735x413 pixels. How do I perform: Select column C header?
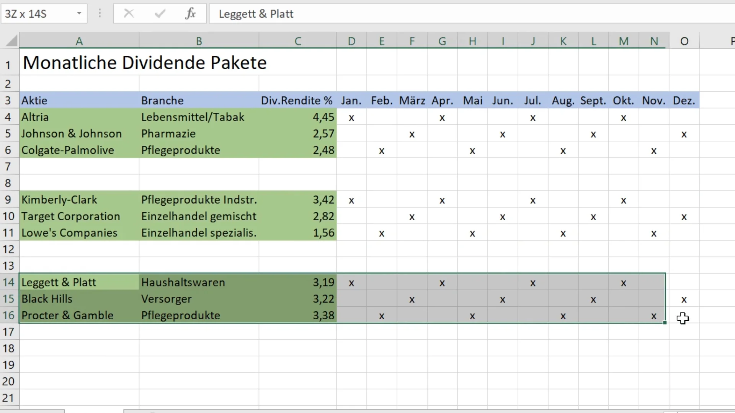click(298, 41)
